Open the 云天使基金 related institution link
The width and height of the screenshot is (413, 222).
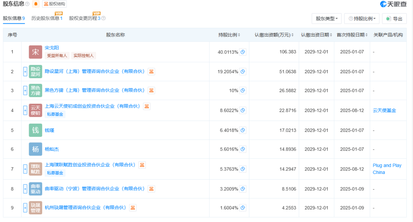pyautogui.click(x=384, y=110)
